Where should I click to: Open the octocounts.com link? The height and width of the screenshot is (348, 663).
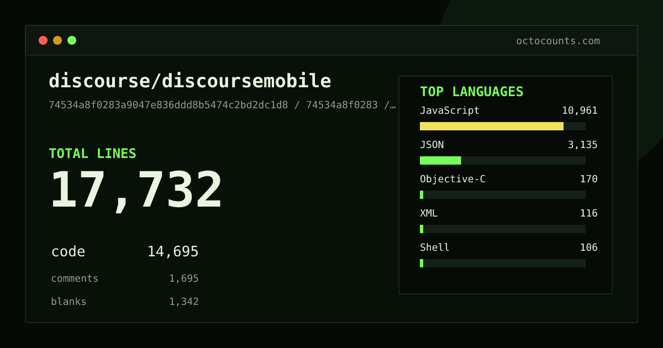[x=558, y=41]
